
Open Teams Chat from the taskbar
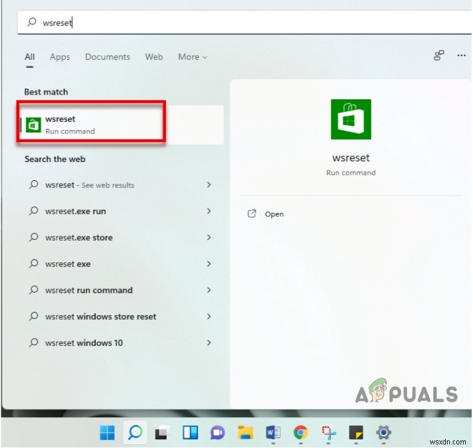click(218, 433)
